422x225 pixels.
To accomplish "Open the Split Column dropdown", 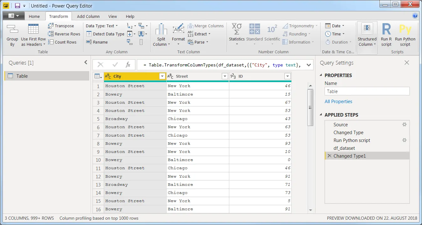I will click(x=161, y=42).
